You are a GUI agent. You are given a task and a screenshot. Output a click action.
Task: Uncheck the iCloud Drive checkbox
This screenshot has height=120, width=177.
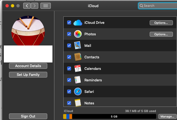(69, 22)
